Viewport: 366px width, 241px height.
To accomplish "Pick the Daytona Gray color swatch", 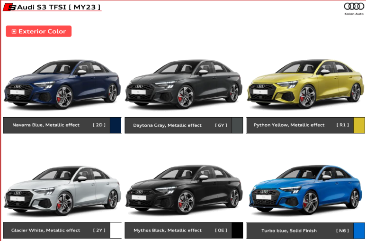I will [237, 125].
